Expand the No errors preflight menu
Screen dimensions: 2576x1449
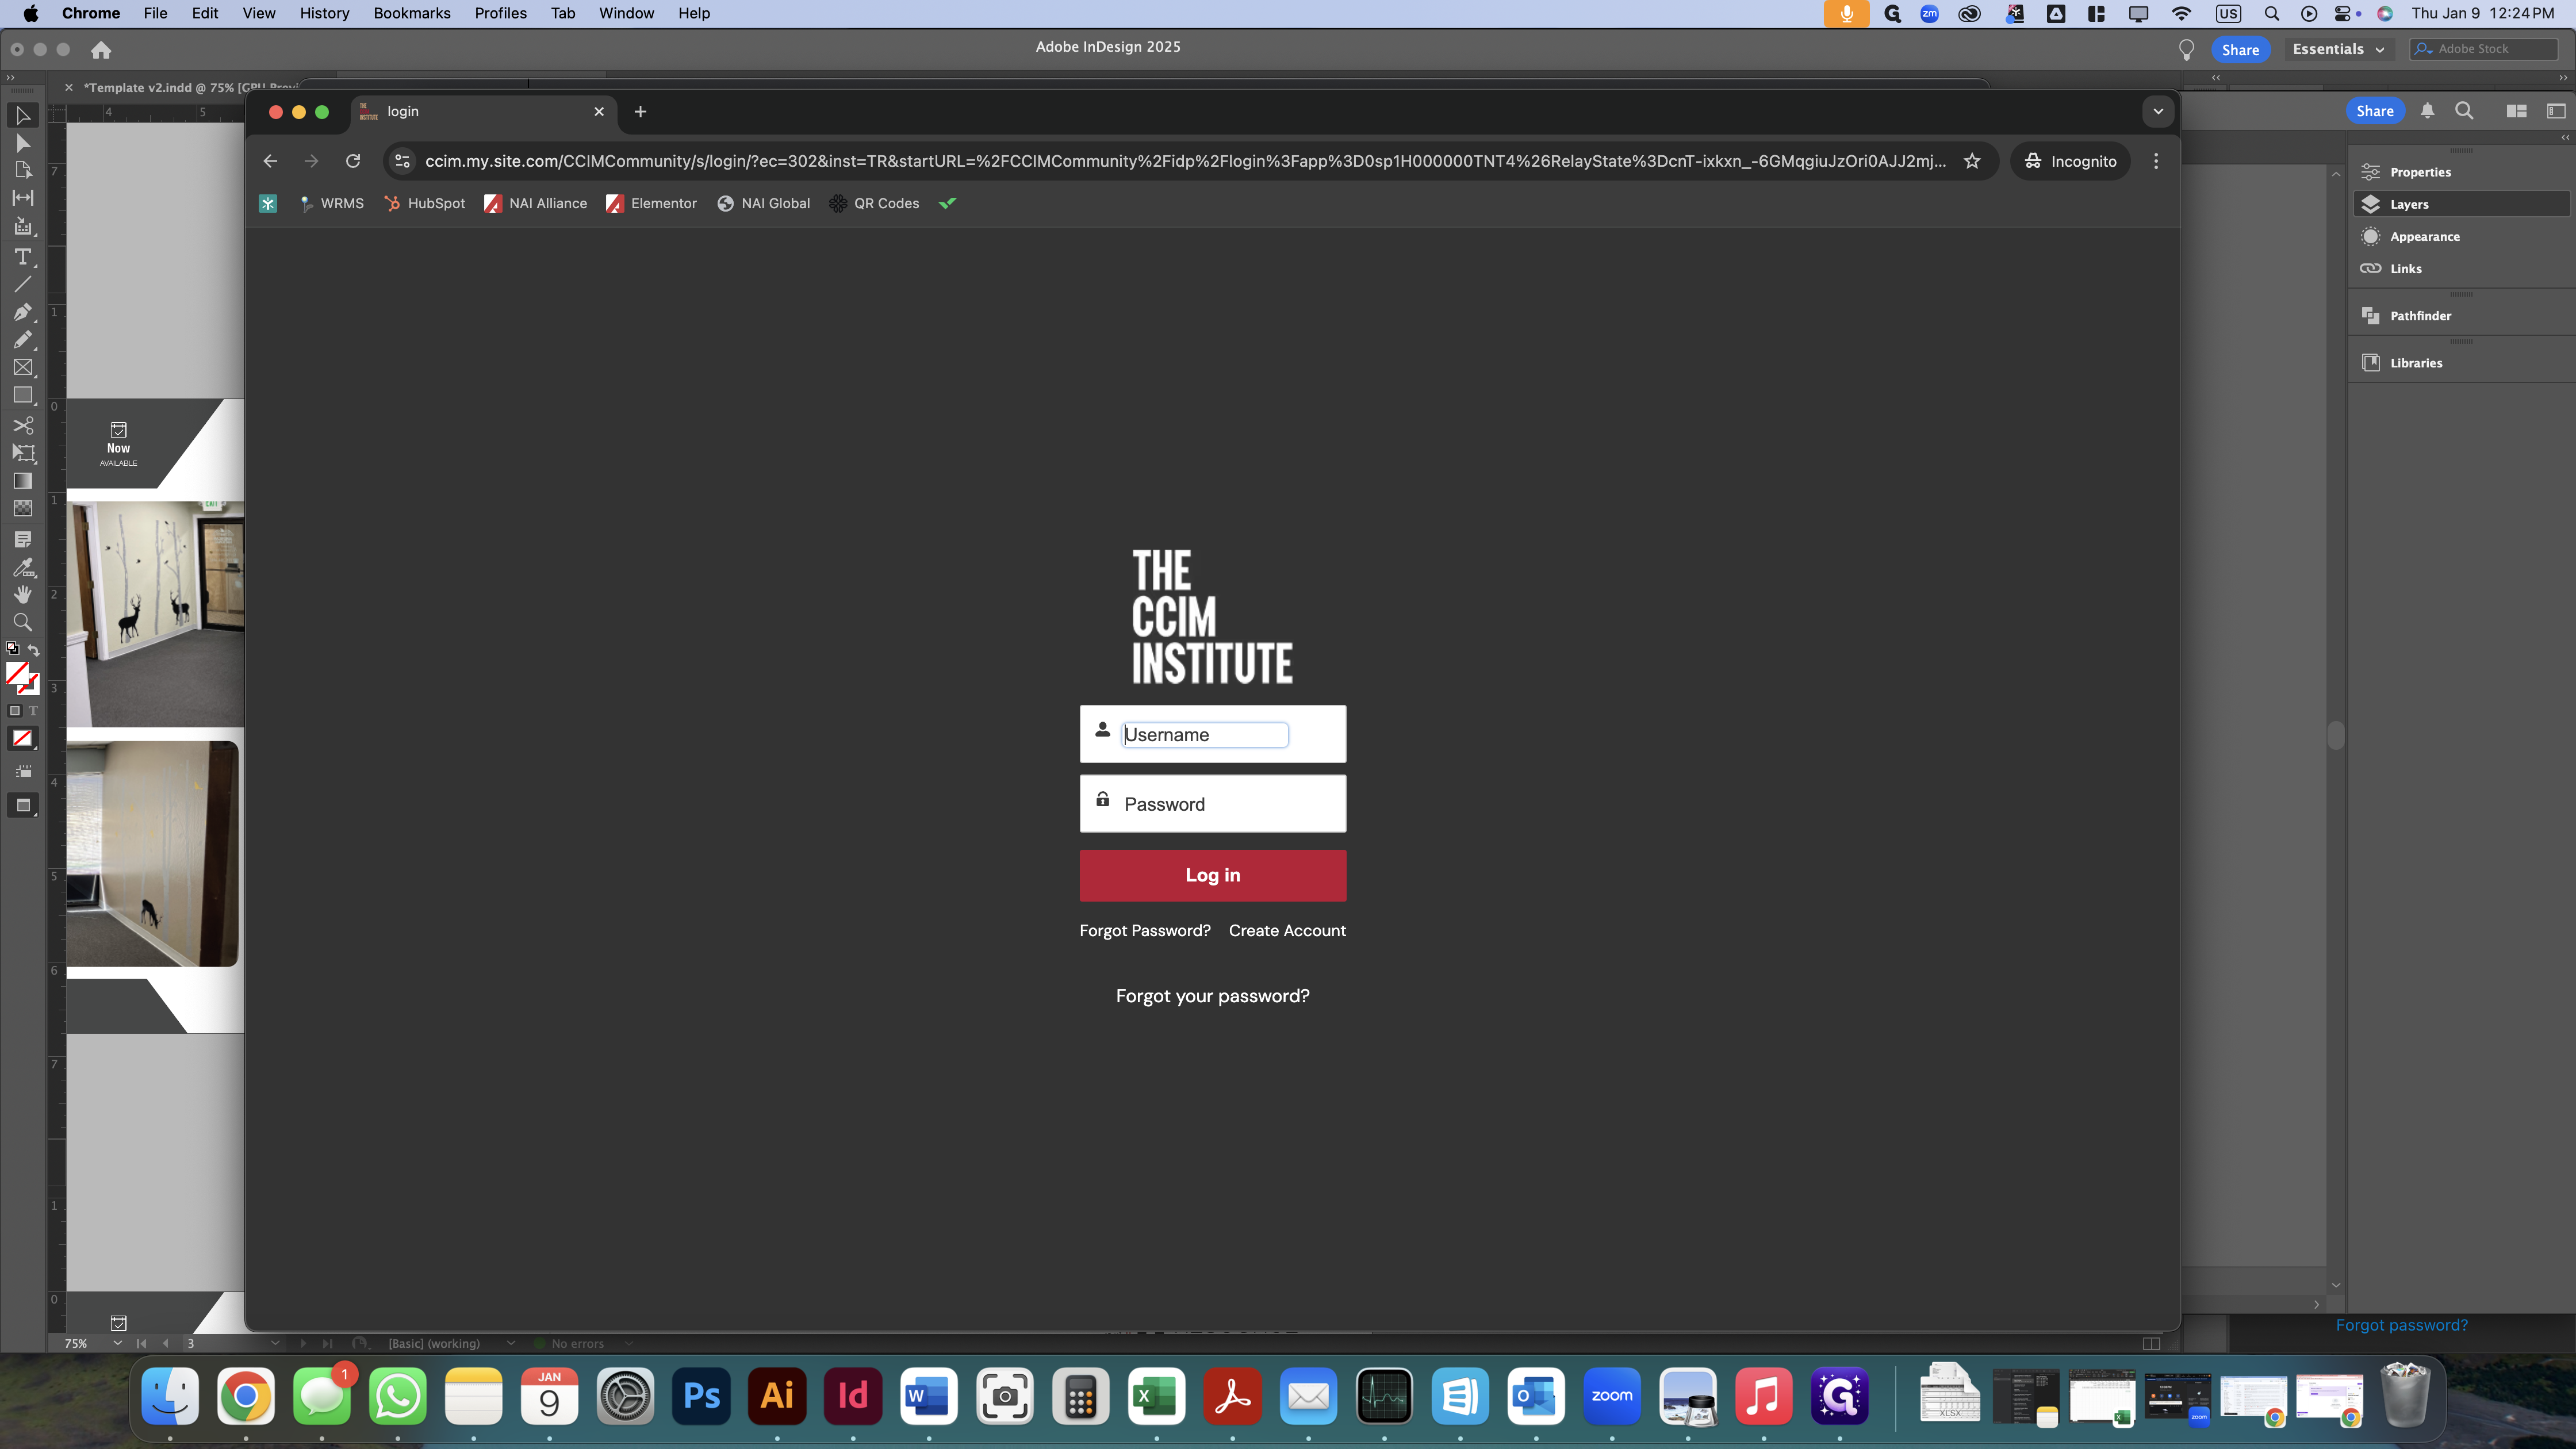(x=629, y=1343)
